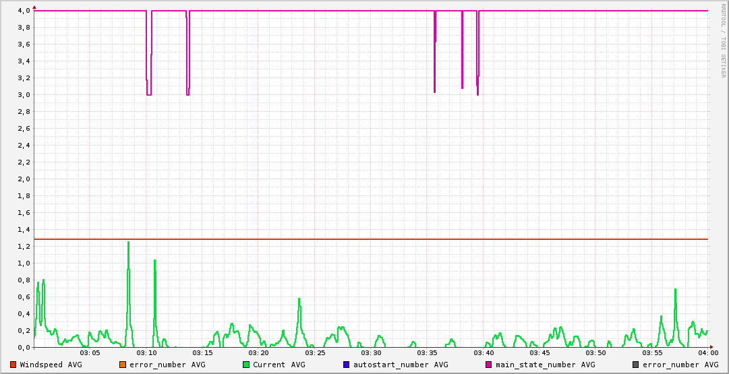Click the 03:10 time axis label

[146, 353]
